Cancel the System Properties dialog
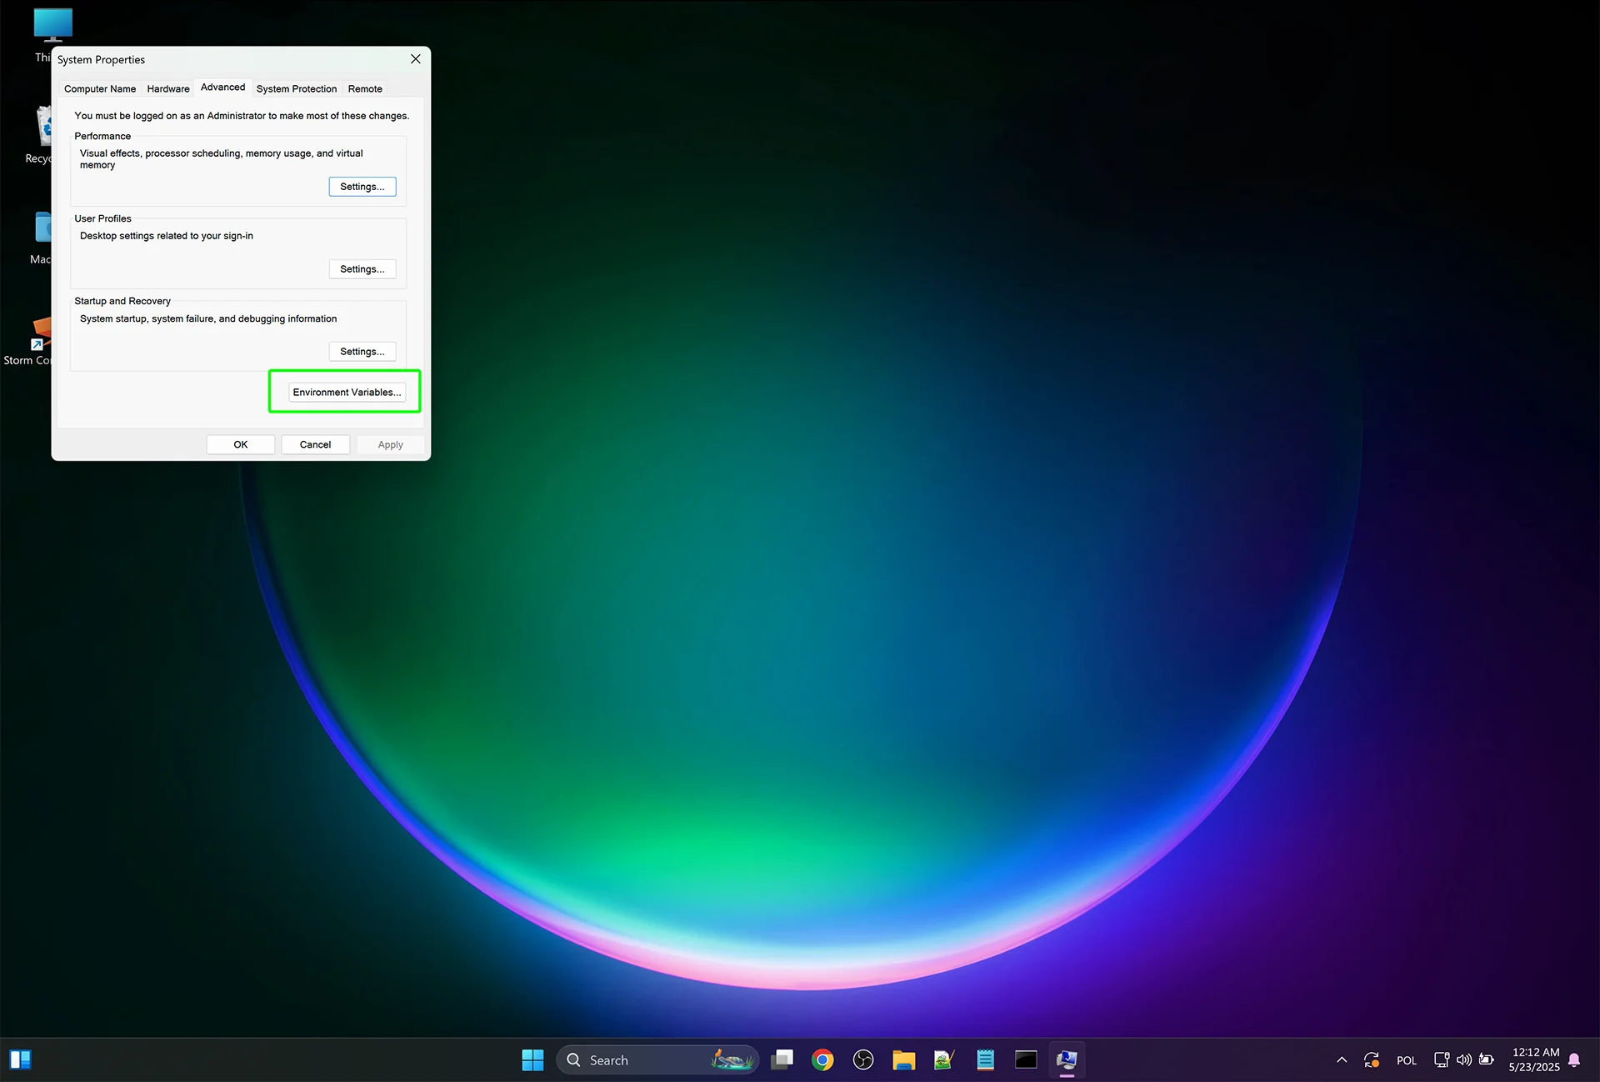Screen dimensions: 1600x1082 [x=315, y=444]
